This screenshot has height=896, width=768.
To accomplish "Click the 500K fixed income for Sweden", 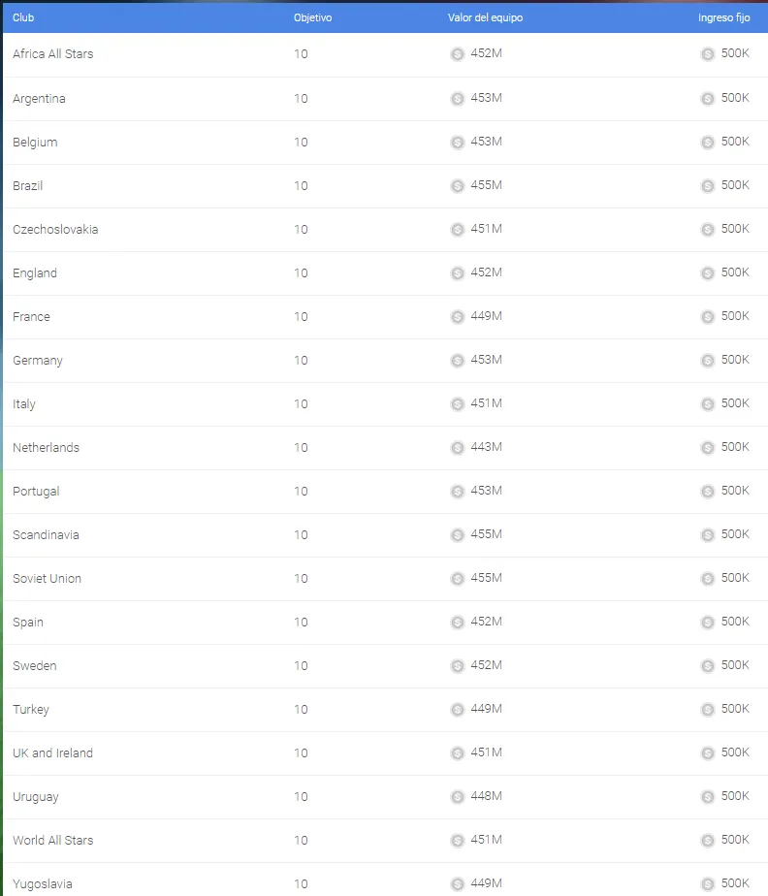I will point(735,665).
